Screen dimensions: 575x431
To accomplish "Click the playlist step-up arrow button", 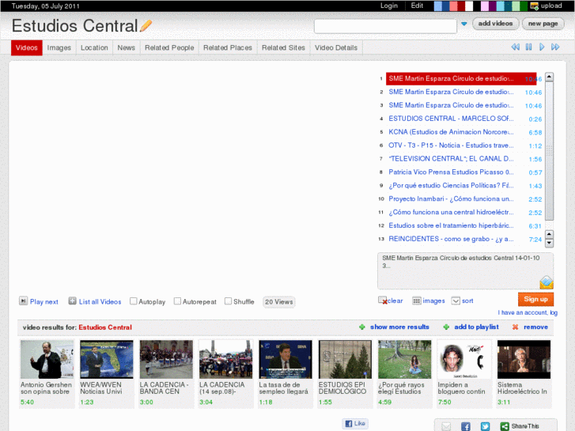I will coord(549,234).
